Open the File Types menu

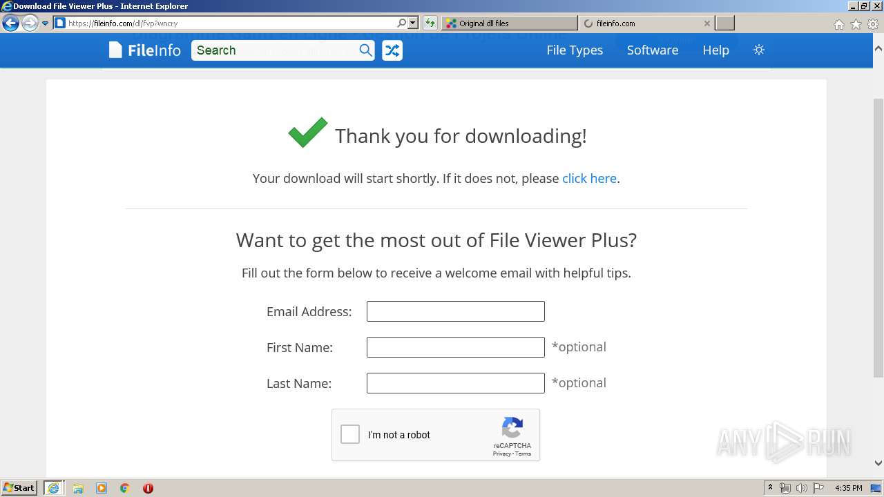click(x=575, y=50)
